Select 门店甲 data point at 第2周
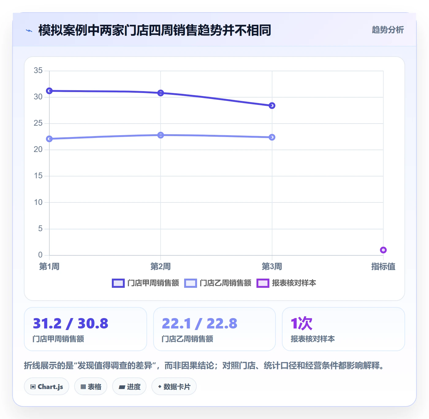The image size is (429, 419). [x=161, y=93]
